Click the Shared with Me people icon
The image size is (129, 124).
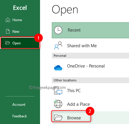click(58, 45)
